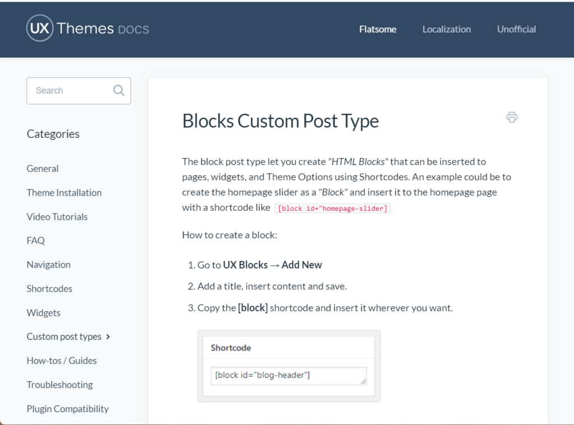The width and height of the screenshot is (574, 425).
Task: View How-tos / Guides category
Action: [x=62, y=361]
